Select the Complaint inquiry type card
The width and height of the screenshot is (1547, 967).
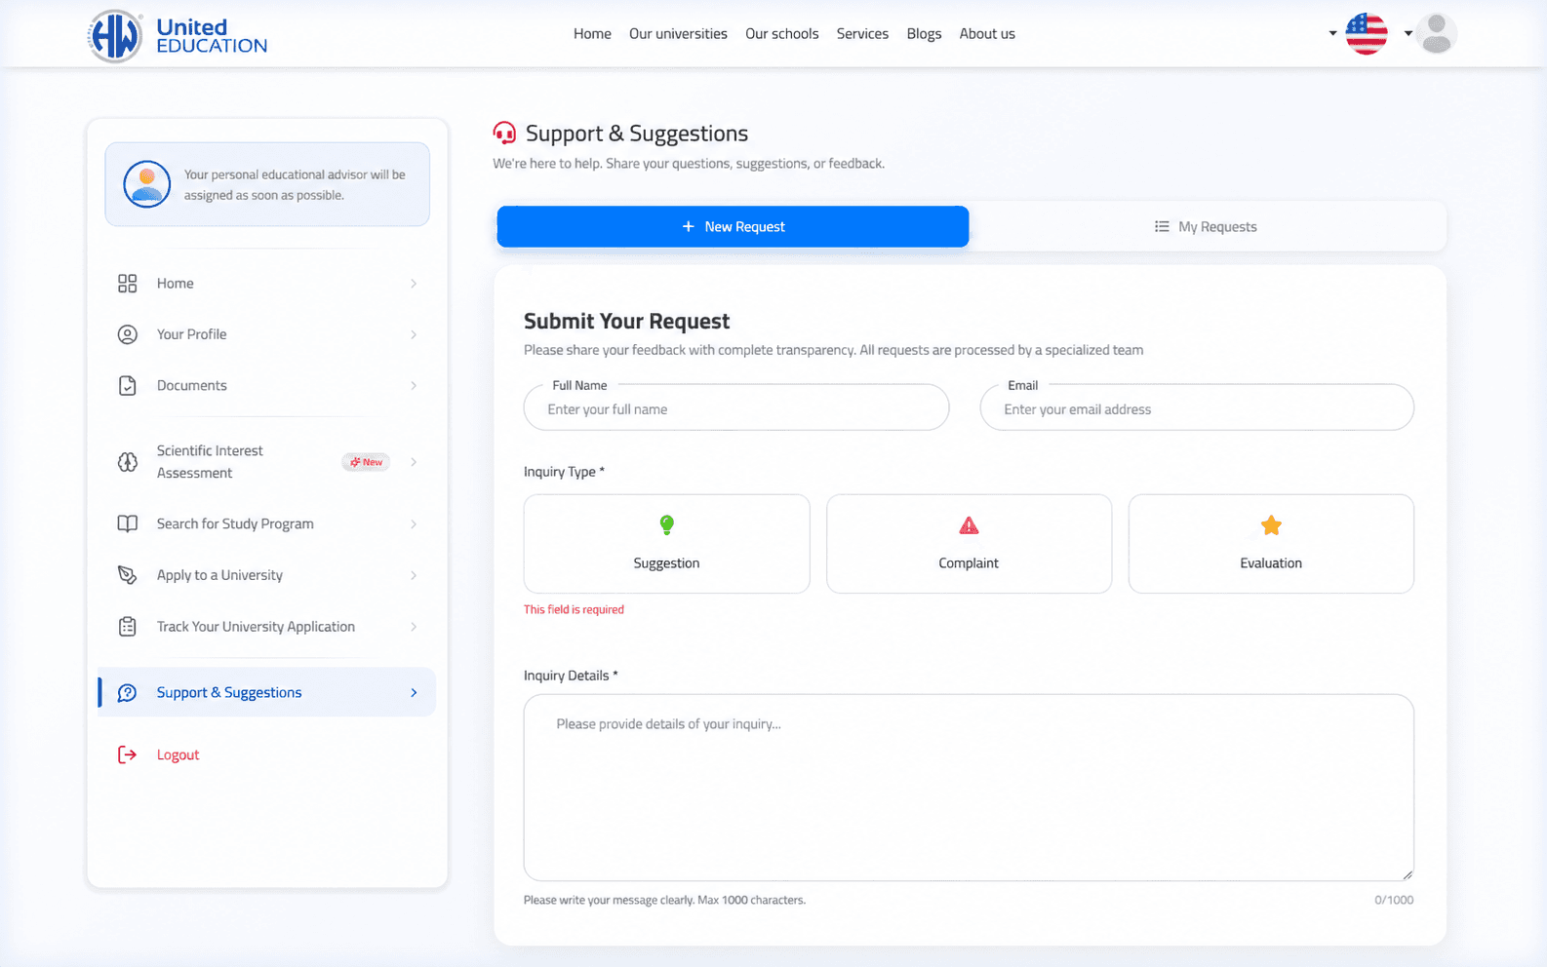coord(969,544)
